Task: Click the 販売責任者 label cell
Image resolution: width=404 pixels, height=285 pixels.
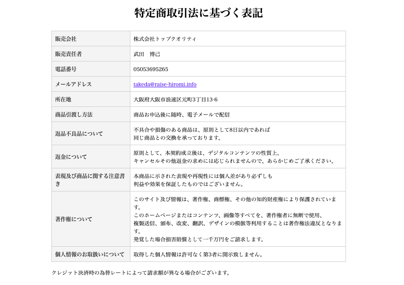Action: (91, 54)
